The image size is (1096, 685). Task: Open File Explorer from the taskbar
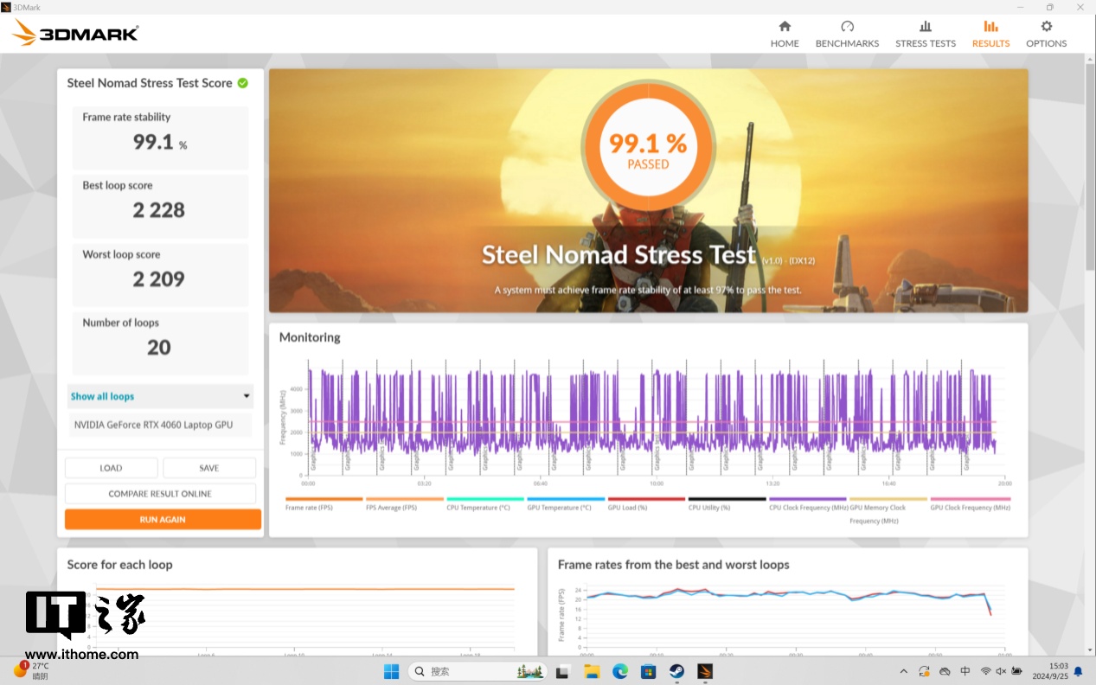592,671
